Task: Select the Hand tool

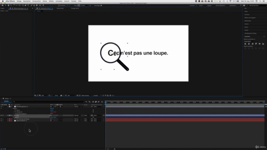Action: (8, 5)
